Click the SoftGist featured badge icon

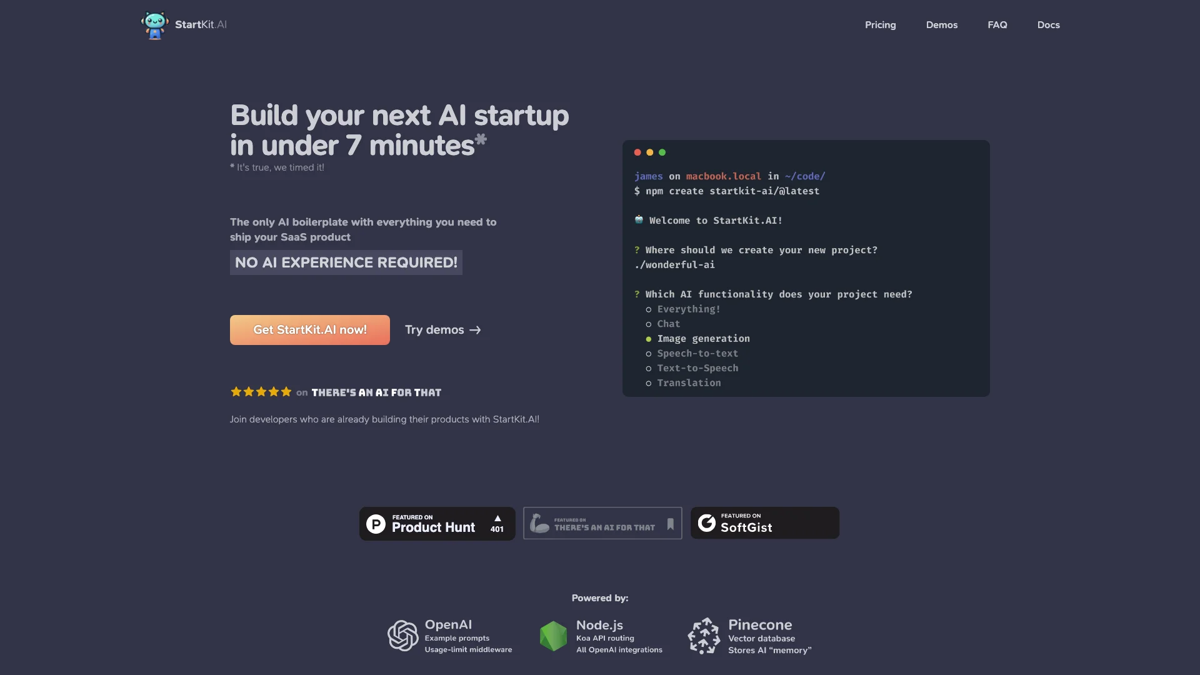706,522
